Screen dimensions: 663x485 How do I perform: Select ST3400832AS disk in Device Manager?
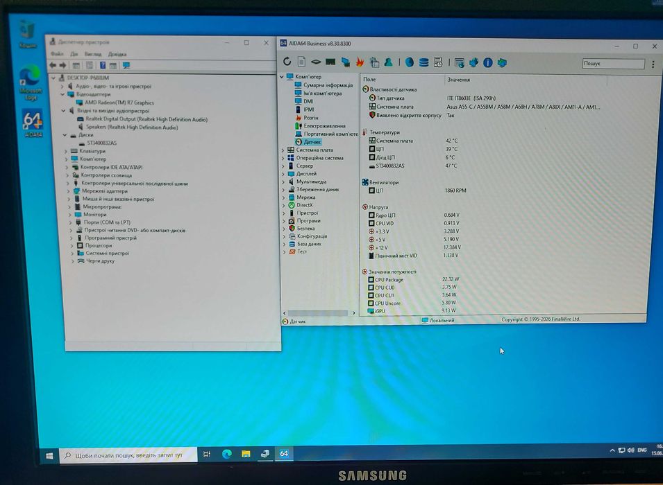click(x=101, y=143)
